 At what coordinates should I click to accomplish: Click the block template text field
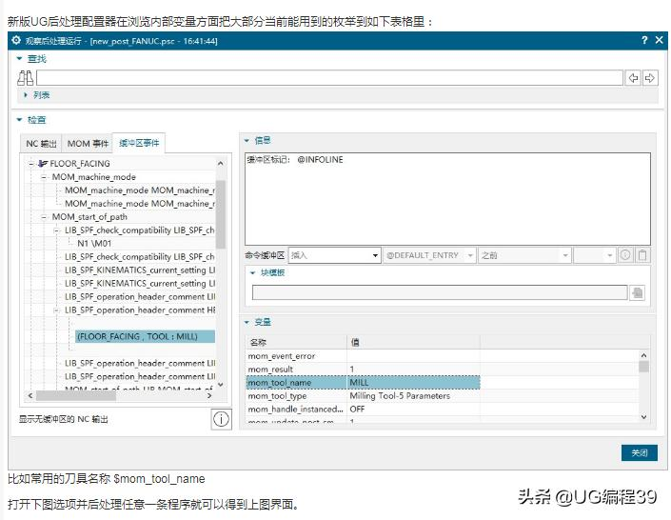tap(440, 292)
